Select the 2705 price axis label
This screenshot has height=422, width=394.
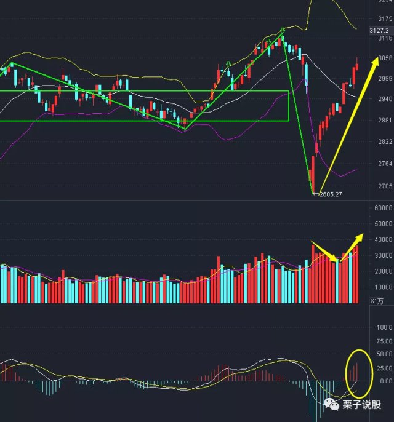click(385, 186)
